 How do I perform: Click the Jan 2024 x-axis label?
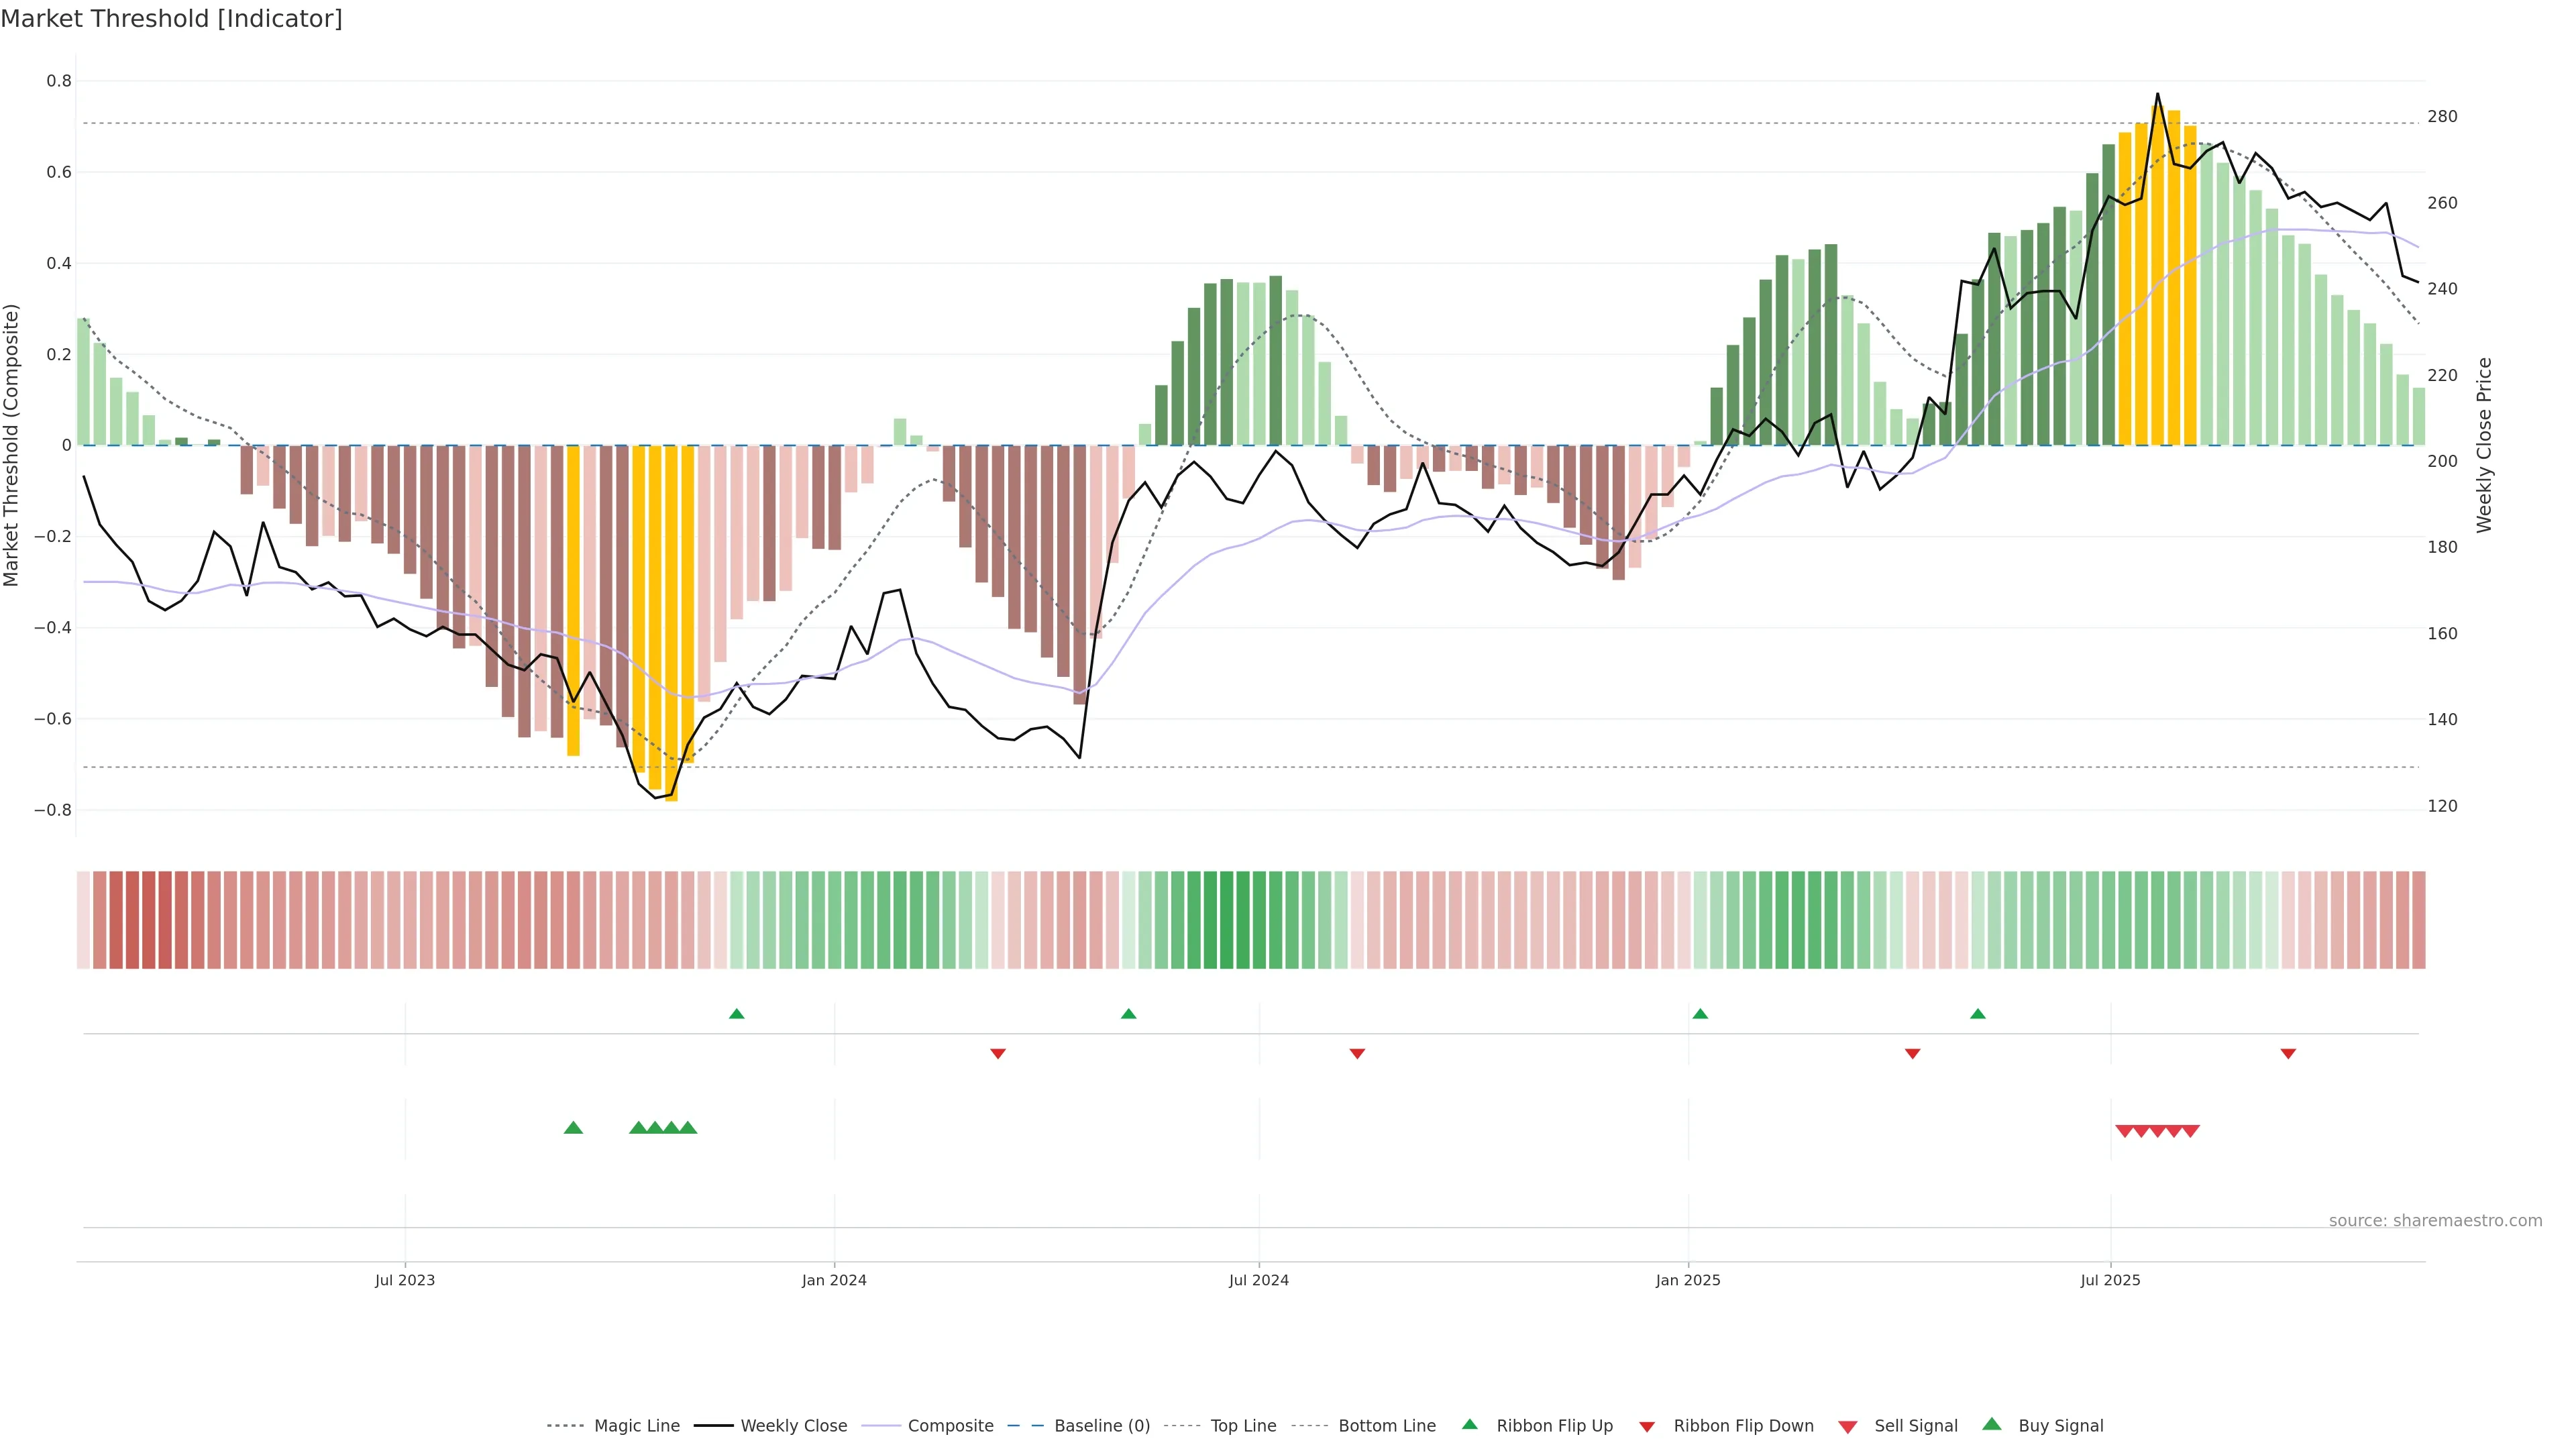tap(834, 1280)
